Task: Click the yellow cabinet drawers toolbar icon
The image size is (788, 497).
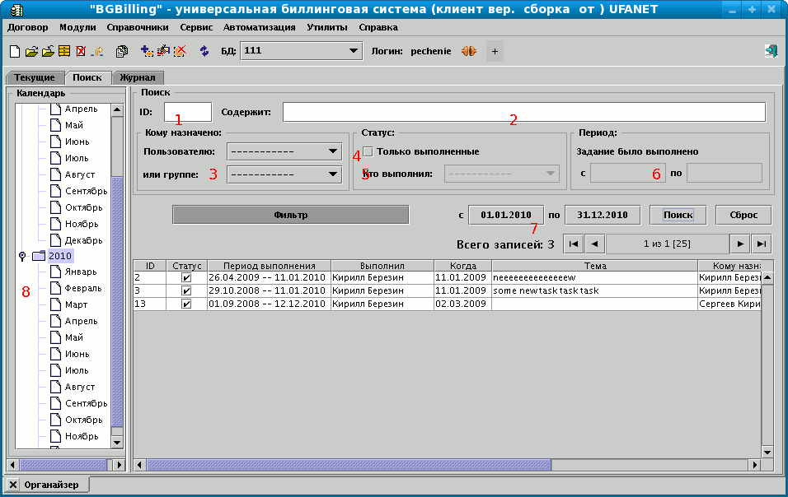Action: point(63,51)
